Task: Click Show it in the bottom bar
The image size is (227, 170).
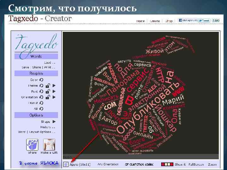Action: (x=180, y=165)
